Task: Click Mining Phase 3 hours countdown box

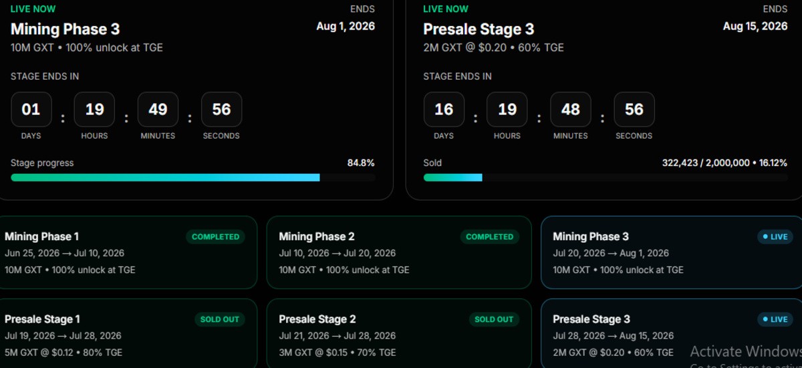Action: click(94, 109)
